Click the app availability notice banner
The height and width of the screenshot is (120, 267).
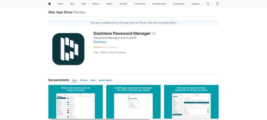pos(133,23)
